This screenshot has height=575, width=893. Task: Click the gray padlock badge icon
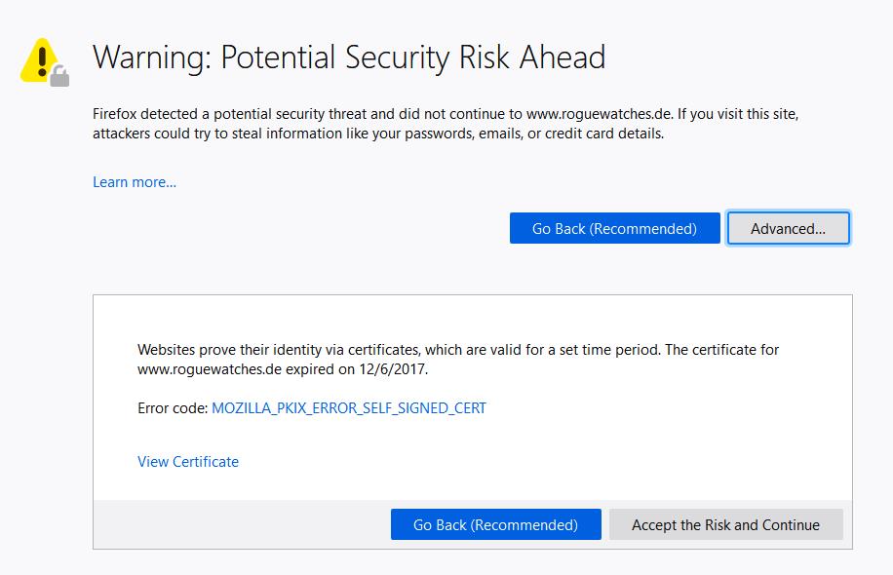click(x=60, y=75)
